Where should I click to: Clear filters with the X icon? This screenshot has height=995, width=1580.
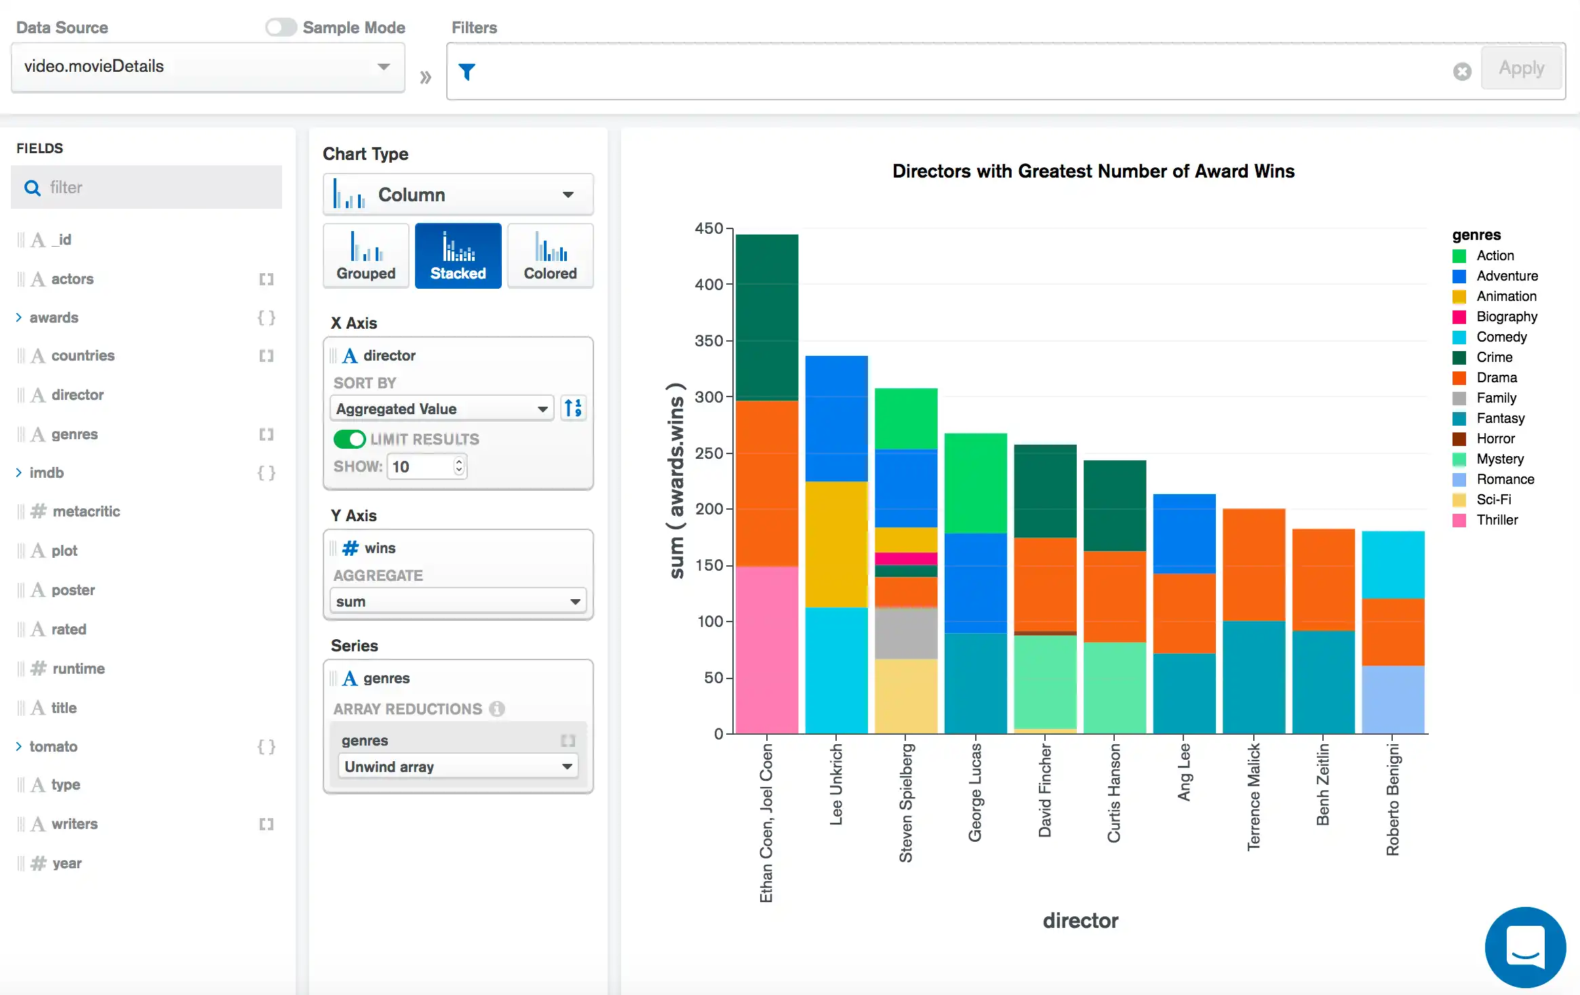coord(1462,71)
